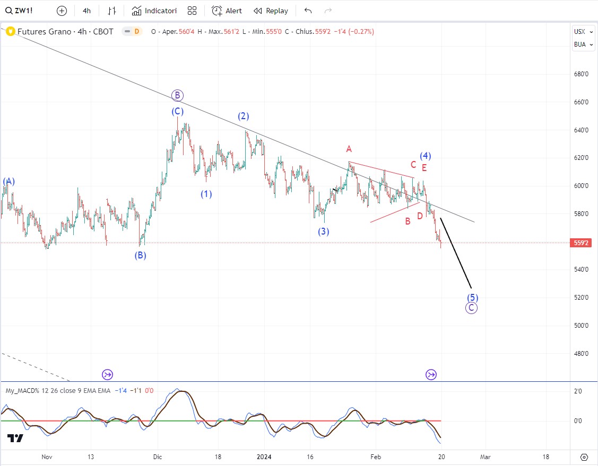
Task: Create an Alert from the toolbar
Action: (227, 11)
